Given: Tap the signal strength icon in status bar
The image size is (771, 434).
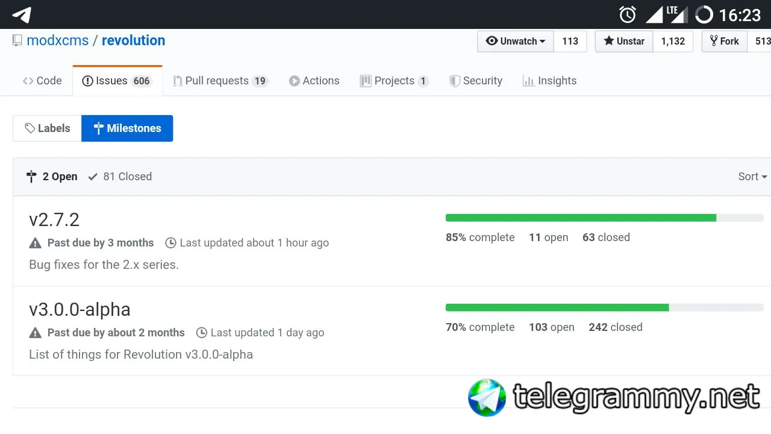Looking at the screenshot, I should 655,14.
